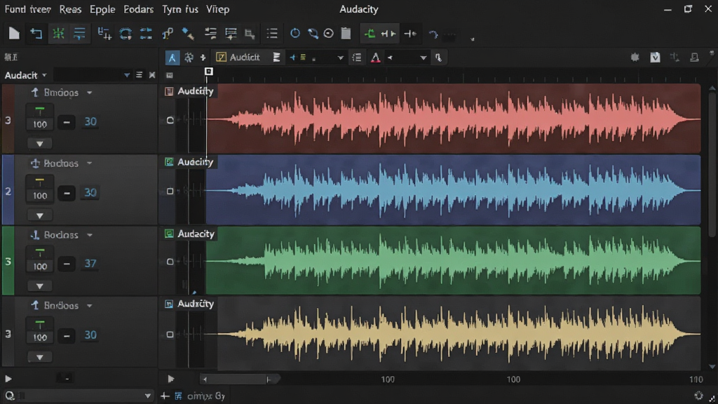The height and width of the screenshot is (404, 718).
Task: Open the combo box arrow beside Audacit
Action: coord(127,75)
